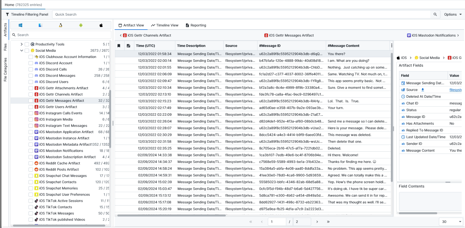Check the iOS Reddit Cache Artifact checkbox
This screenshot has height=228, width=465.
coord(31,163)
